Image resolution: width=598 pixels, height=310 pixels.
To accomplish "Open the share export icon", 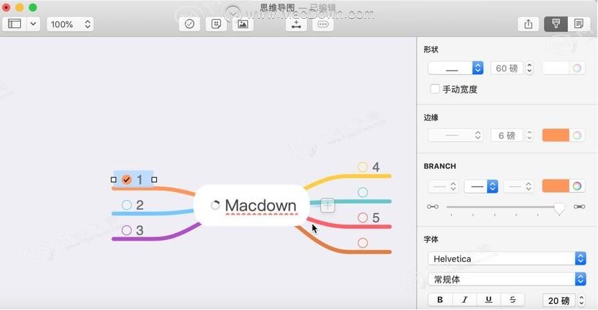I will point(528,24).
